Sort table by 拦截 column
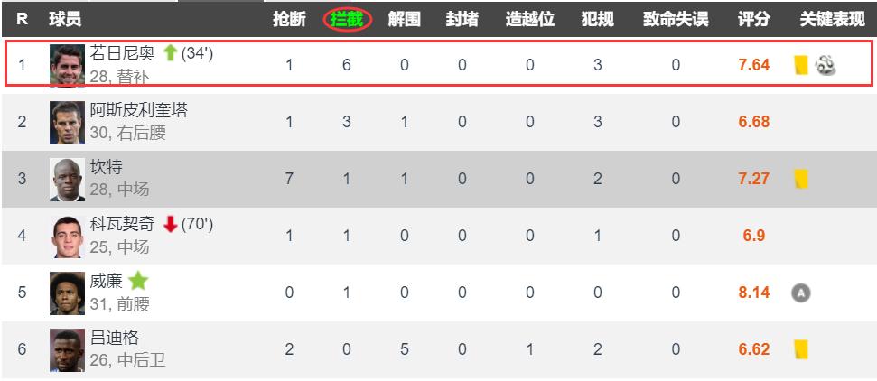The width and height of the screenshot is (877, 381). click(347, 19)
